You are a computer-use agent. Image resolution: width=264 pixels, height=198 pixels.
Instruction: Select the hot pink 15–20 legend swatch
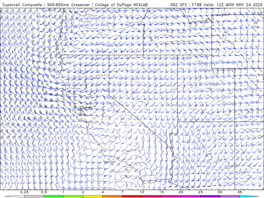click(171, 196)
